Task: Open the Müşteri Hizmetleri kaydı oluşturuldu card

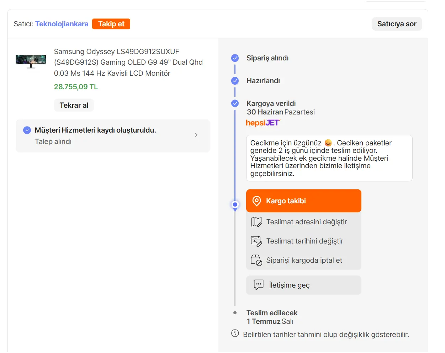Action: pyautogui.click(x=113, y=136)
